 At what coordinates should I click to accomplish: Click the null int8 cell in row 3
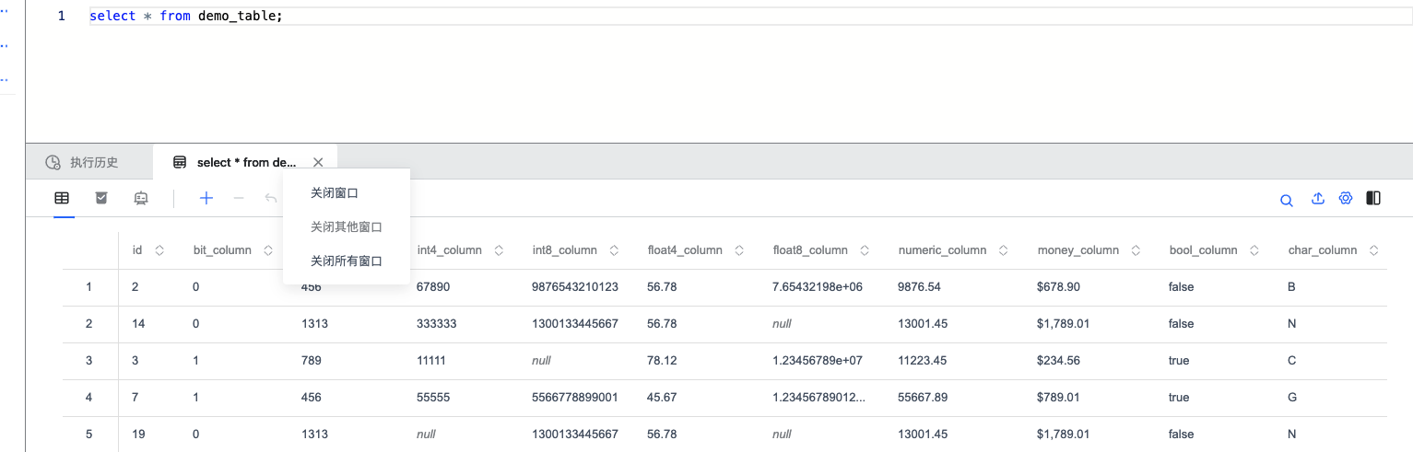point(541,361)
